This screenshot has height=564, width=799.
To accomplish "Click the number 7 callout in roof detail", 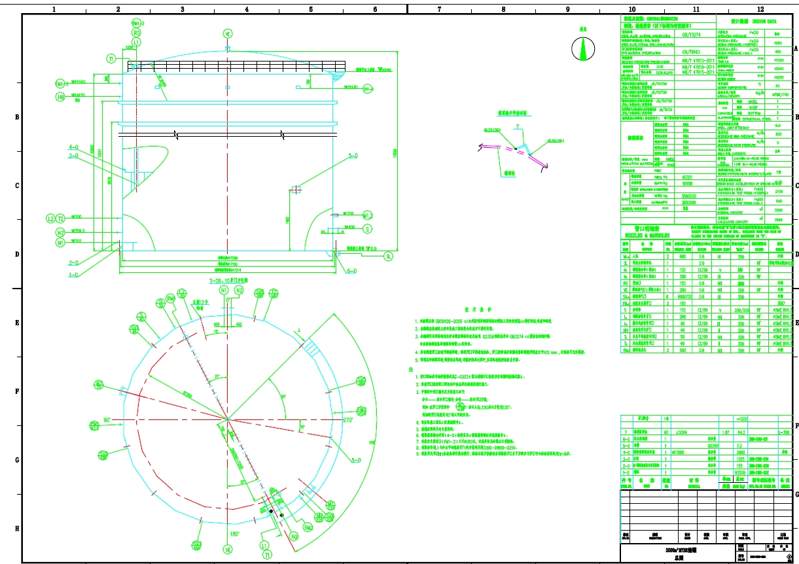I will (516, 126).
